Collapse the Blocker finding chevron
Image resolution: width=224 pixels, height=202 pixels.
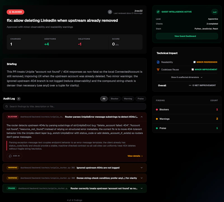[142, 117]
